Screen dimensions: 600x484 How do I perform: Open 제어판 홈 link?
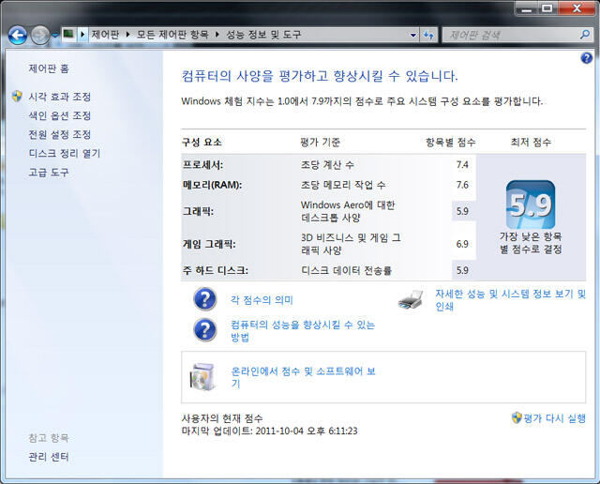pyautogui.click(x=49, y=68)
